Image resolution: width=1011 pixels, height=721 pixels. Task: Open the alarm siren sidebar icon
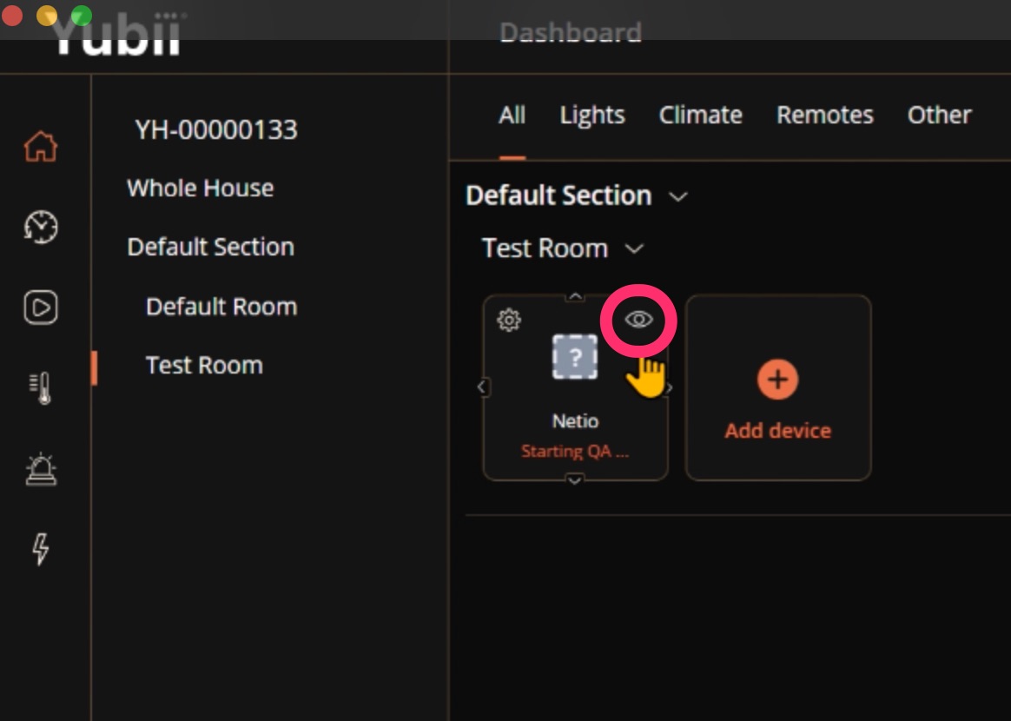point(41,469)
